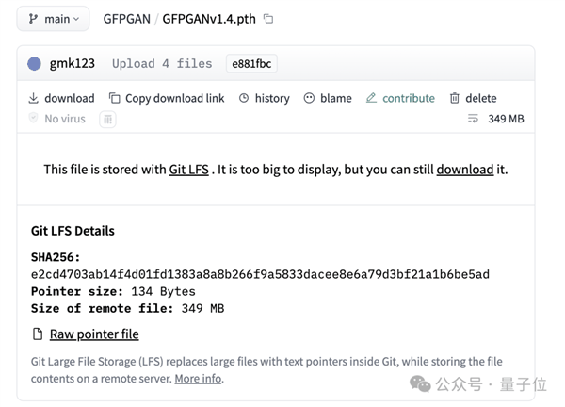
Task: View file history via the clock icon
Action: point(245,98)
